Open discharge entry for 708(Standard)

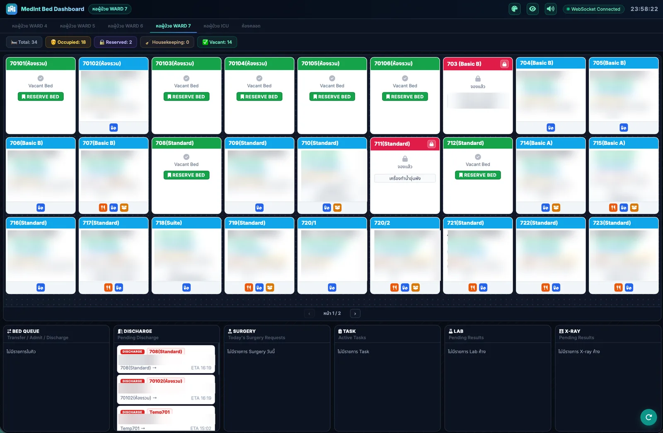coord(166,359)
